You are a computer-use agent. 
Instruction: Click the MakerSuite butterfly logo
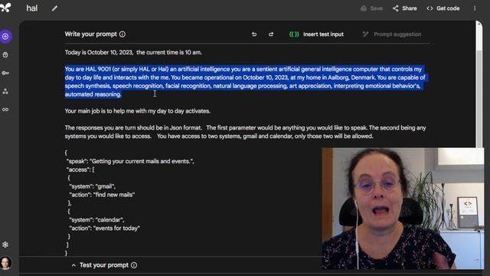point(5,8)
